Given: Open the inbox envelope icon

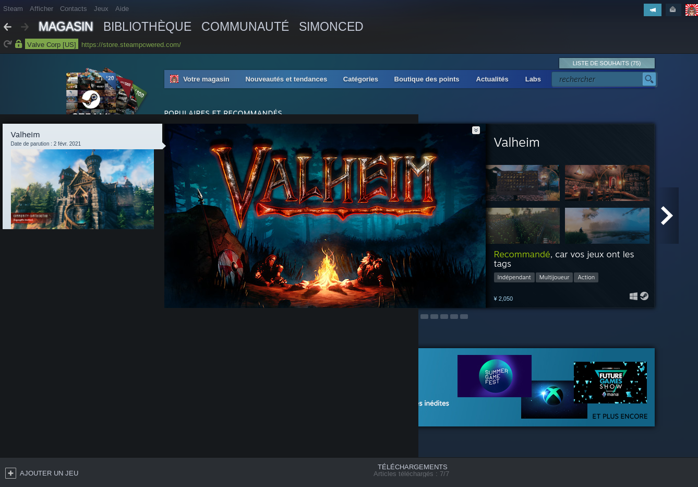Looking at the screenshot, I should tap(673, 9).
